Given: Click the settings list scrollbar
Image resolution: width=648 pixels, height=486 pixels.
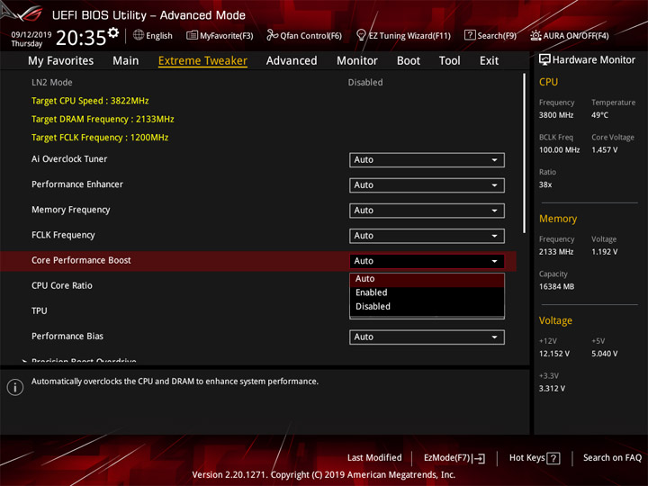Looking at the screenshot, I should tap(525, 153).
